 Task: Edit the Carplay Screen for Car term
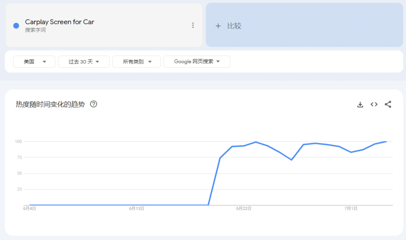coord(59,22)
